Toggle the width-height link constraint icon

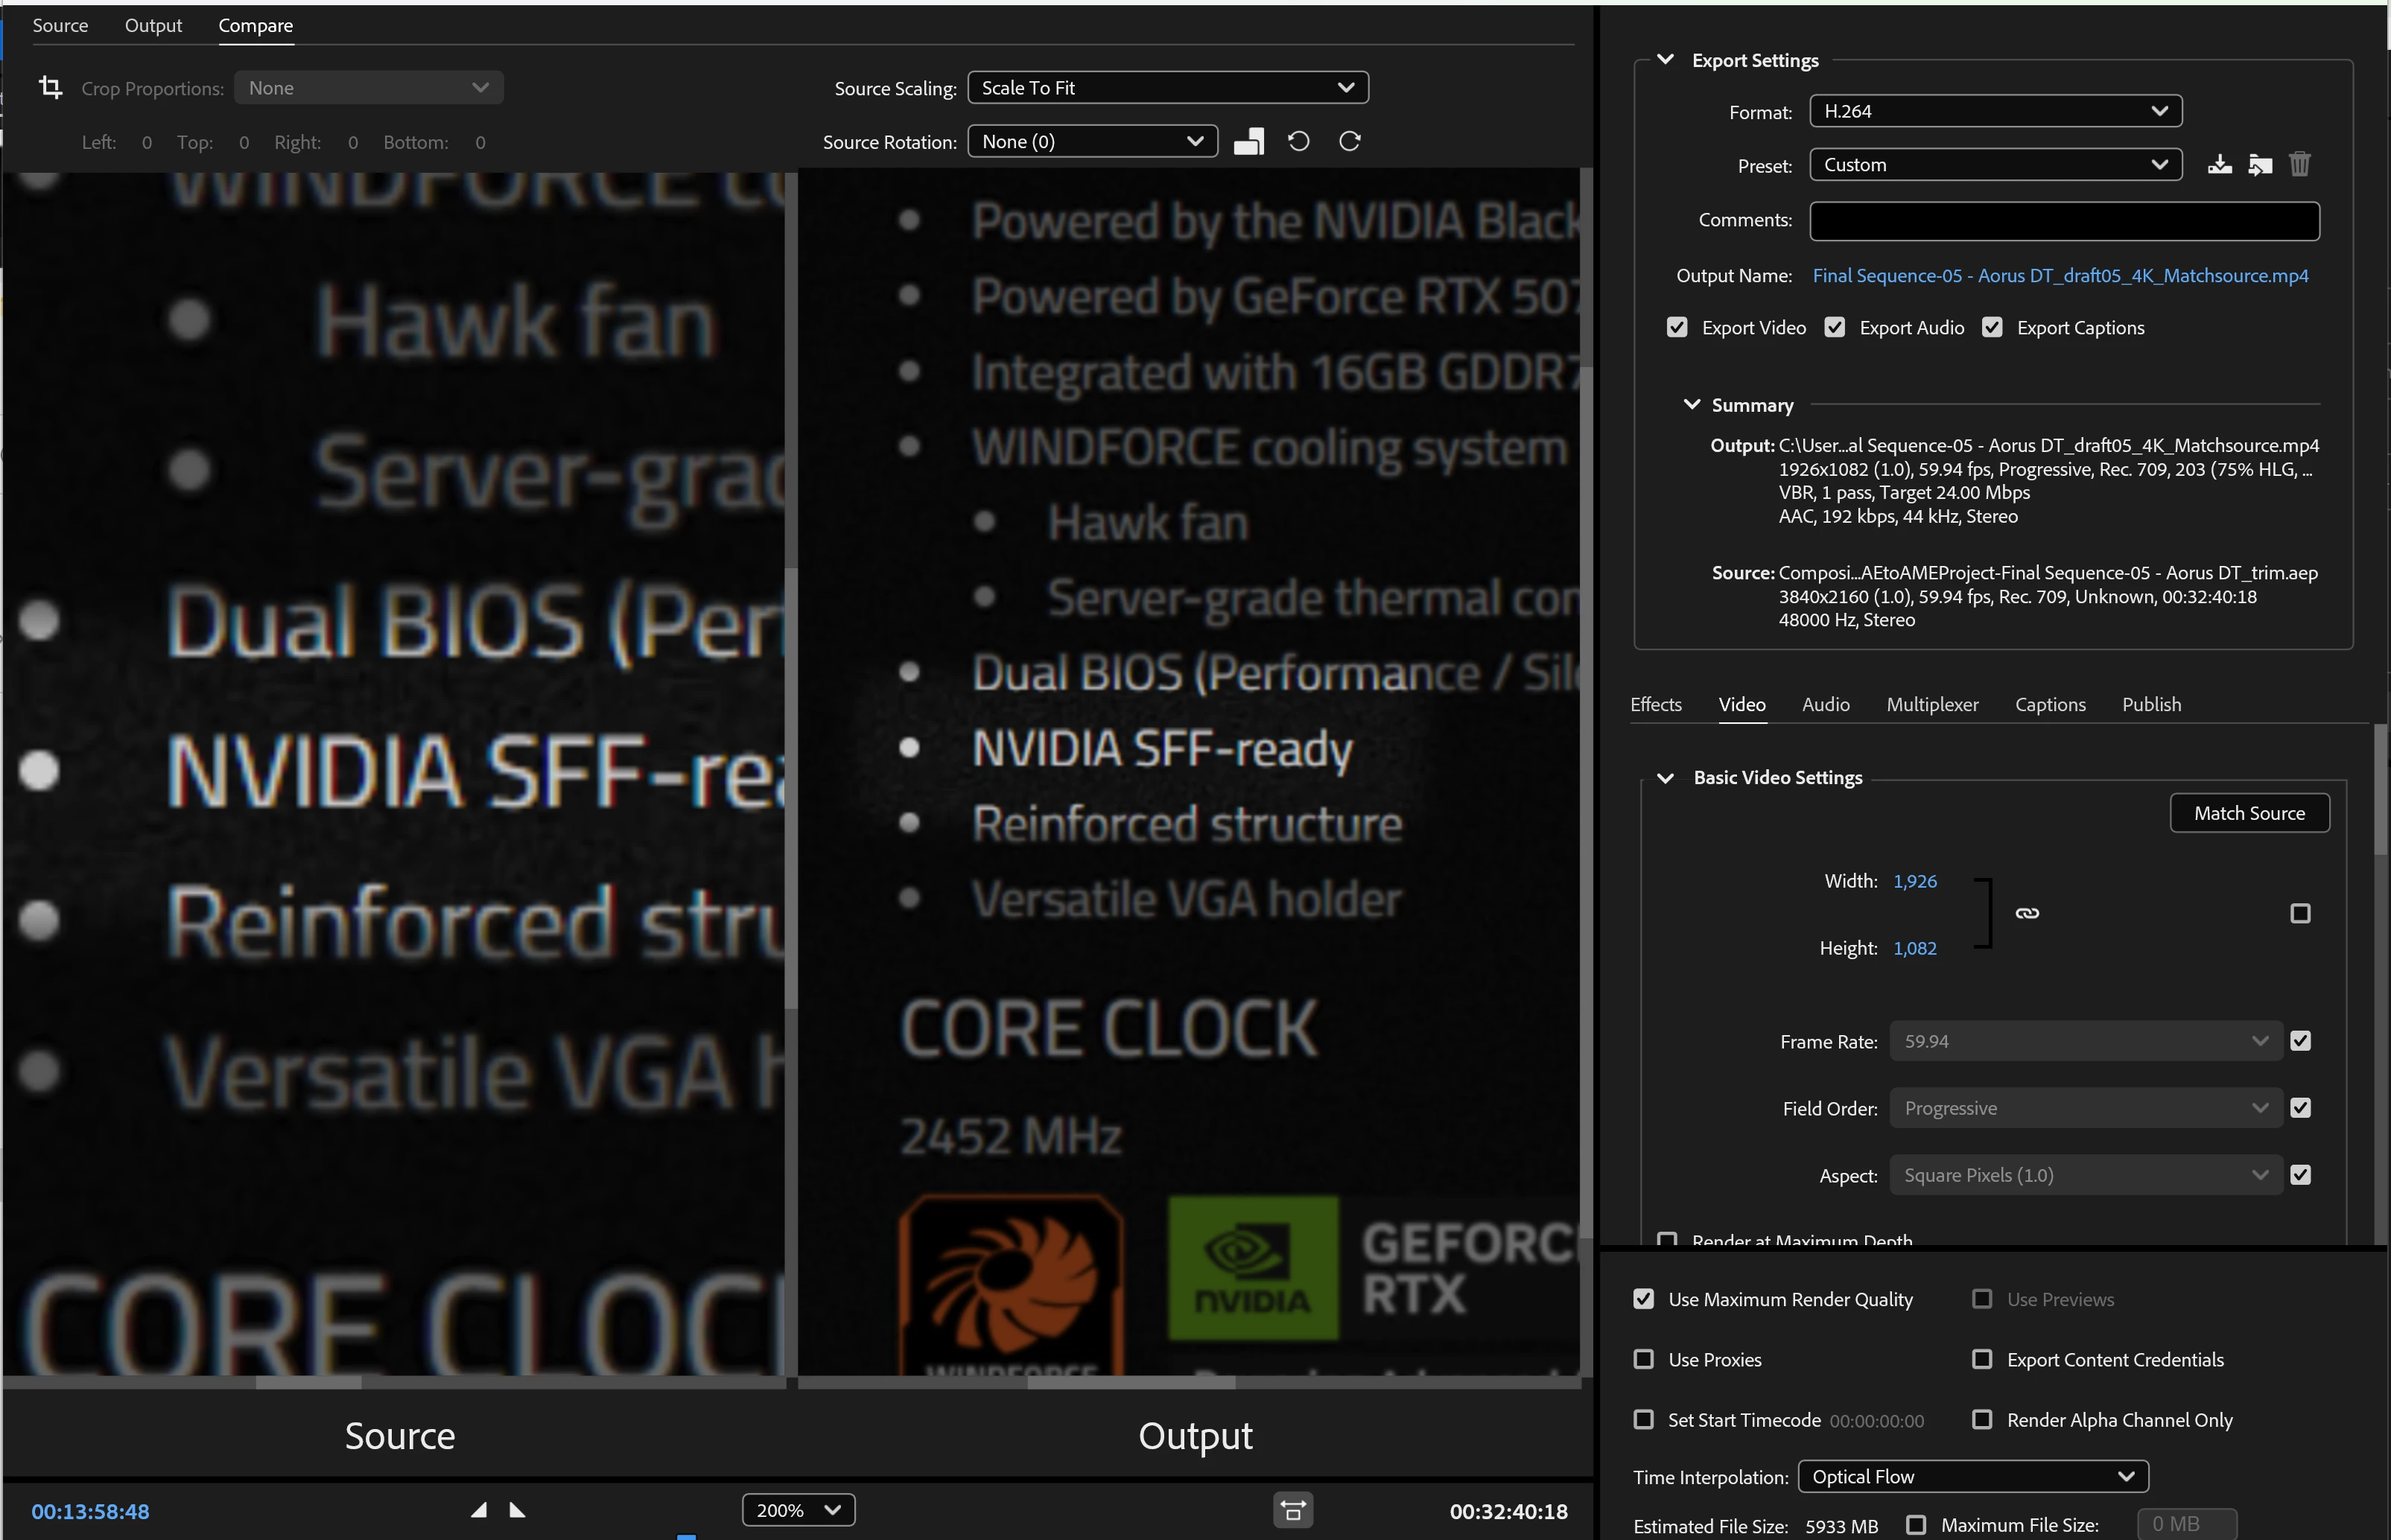click(x=2026, y=913)
